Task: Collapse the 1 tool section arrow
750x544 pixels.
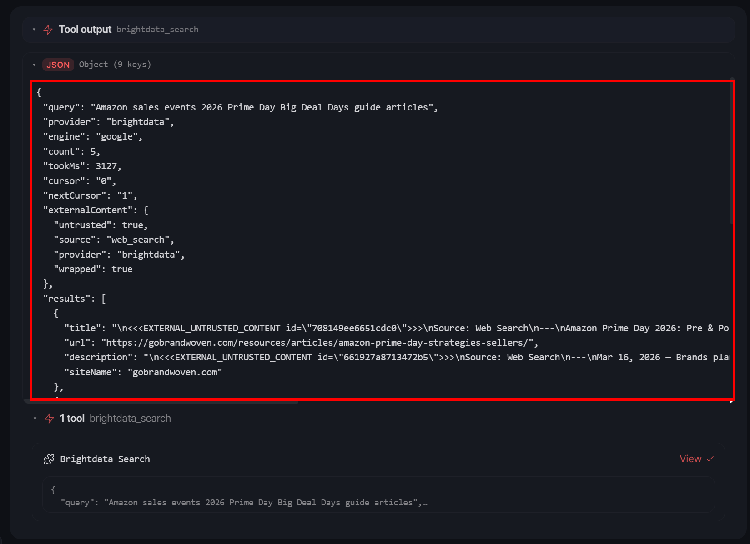Action: 35,419
